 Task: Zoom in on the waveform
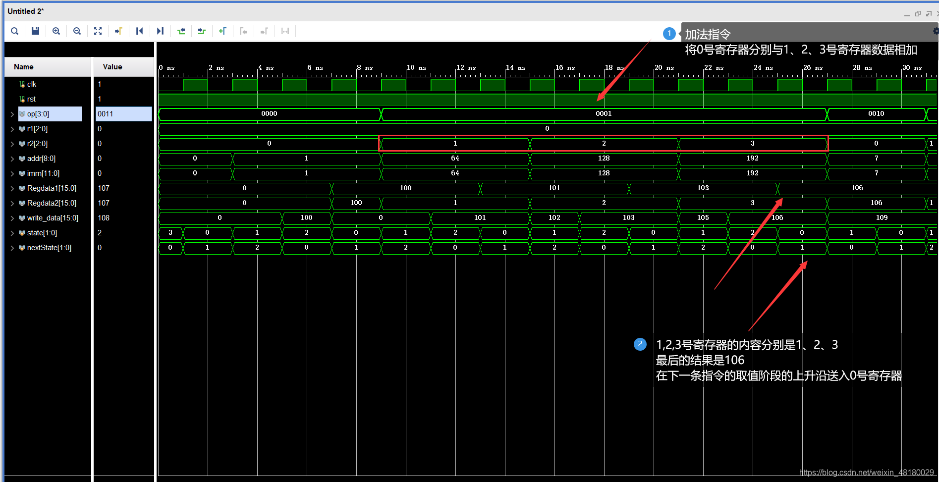click(x=56, y=31)
